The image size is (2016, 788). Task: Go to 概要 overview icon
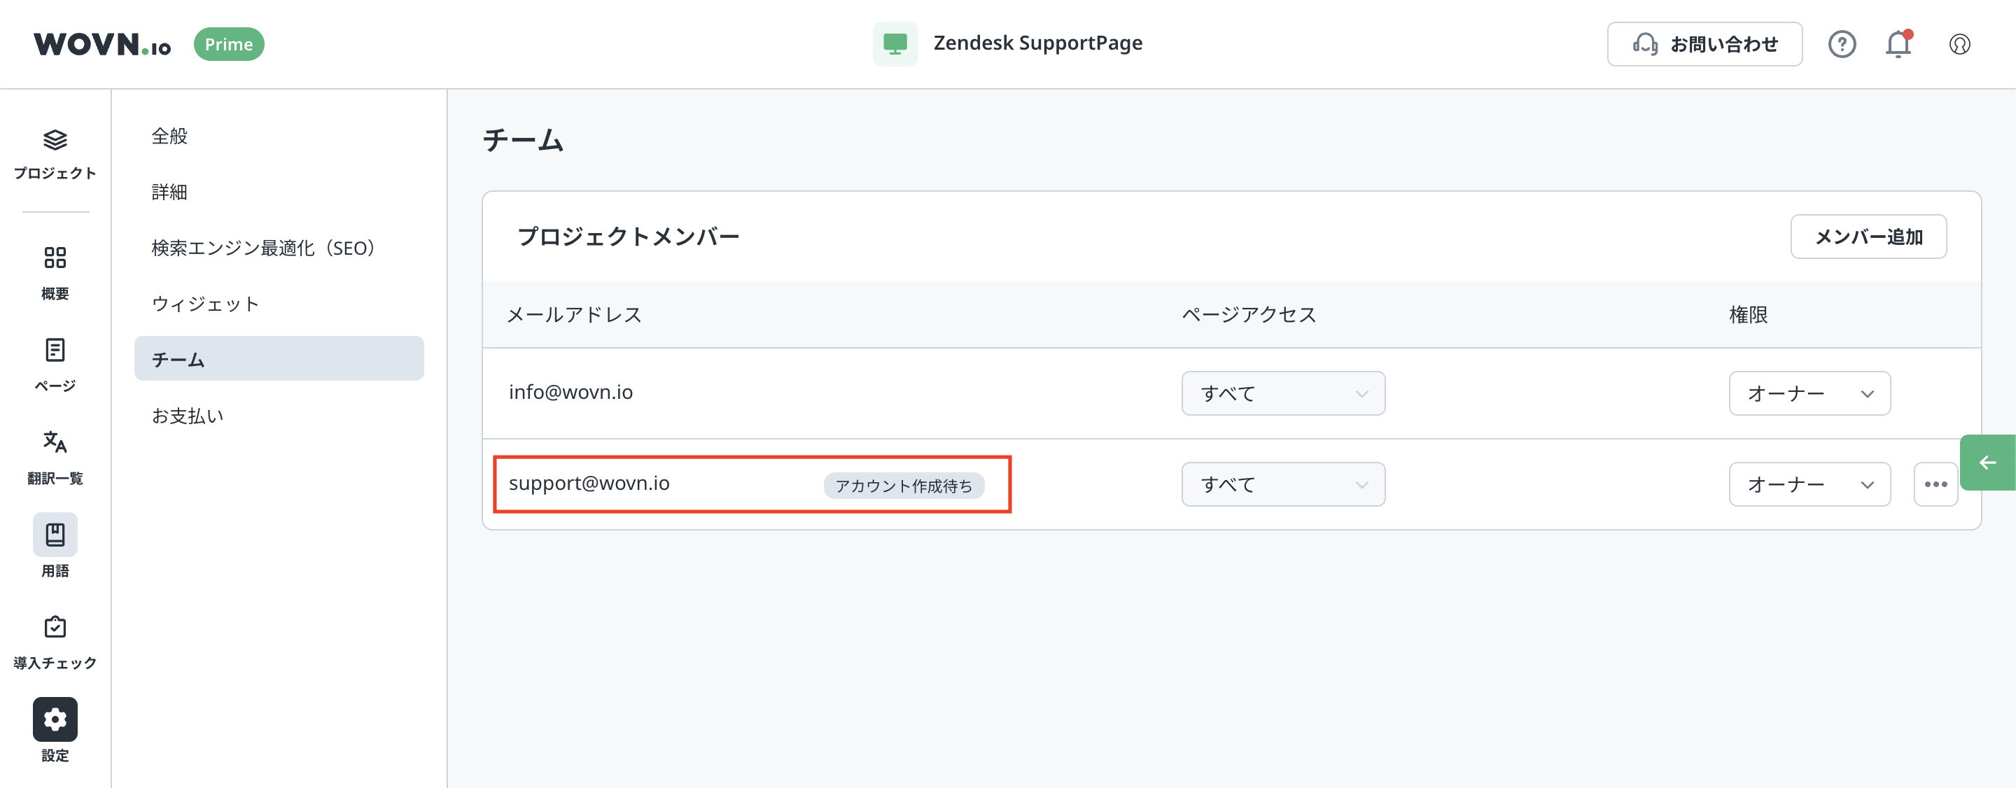(x=55, y=258)
